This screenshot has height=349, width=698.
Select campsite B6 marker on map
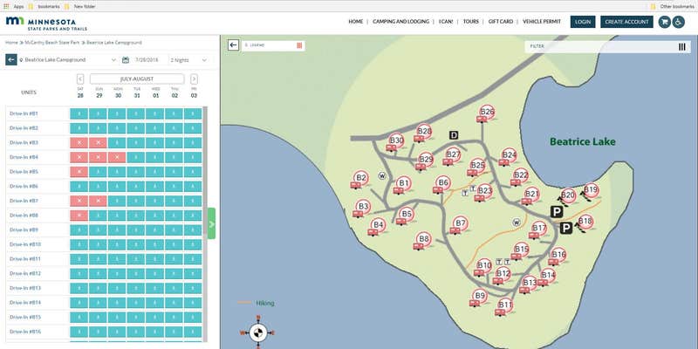(443, 182)
